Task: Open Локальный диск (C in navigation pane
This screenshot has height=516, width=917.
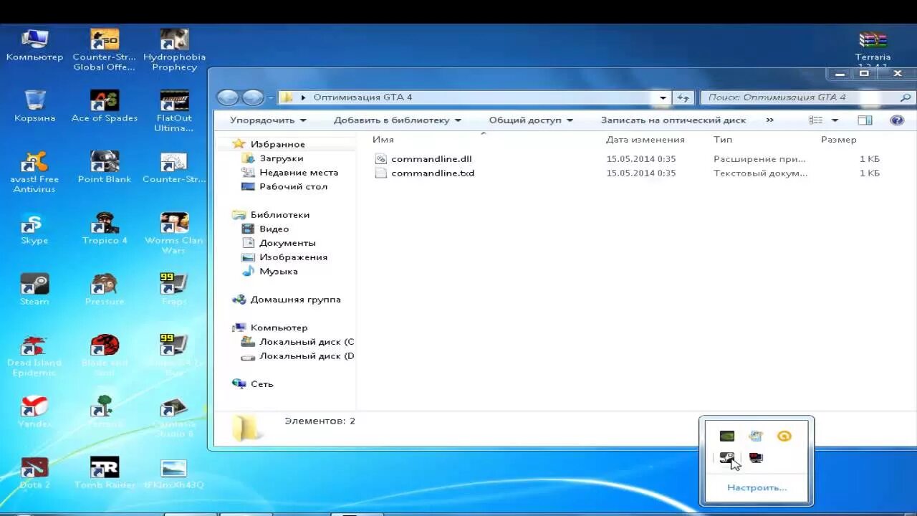Action: [x=306, y=342]
